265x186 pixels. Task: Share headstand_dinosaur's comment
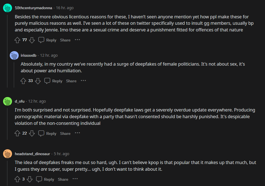coord(63,179)
